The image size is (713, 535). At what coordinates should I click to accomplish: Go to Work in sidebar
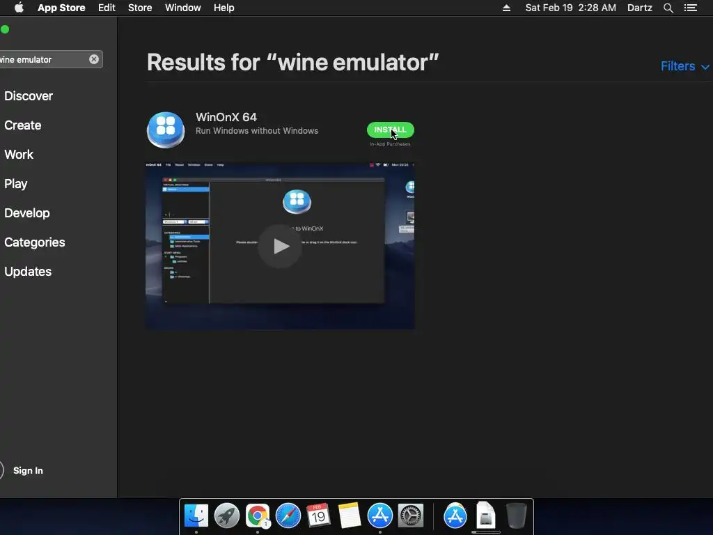(19, 154)
